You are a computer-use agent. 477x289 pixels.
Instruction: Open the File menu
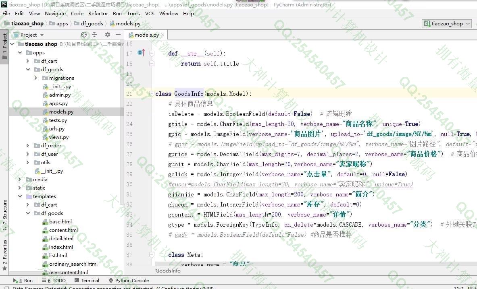coord(6,13)
